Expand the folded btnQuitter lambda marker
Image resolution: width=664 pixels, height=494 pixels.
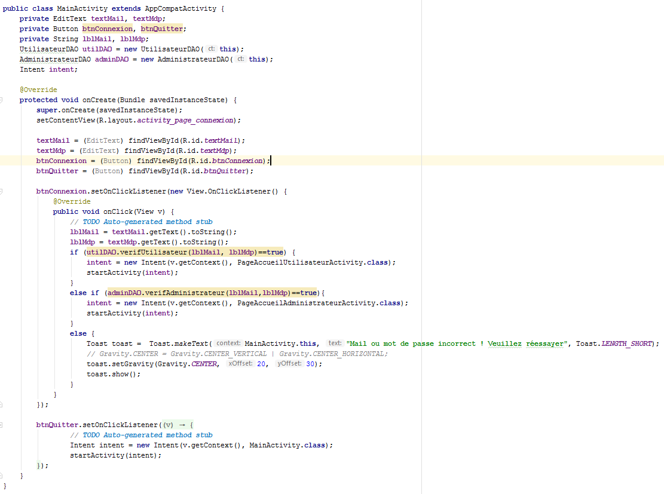[x=2, y=425]
